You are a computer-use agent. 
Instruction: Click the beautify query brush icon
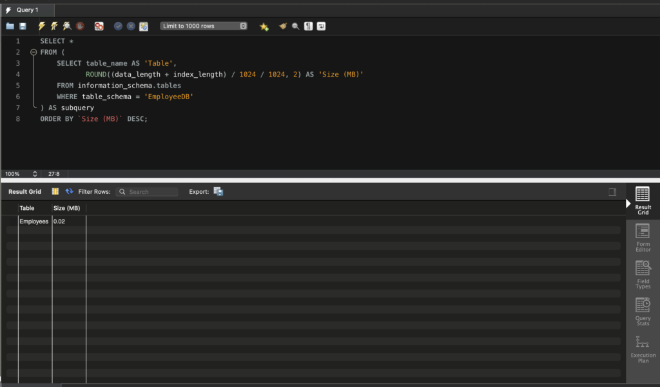282,26
